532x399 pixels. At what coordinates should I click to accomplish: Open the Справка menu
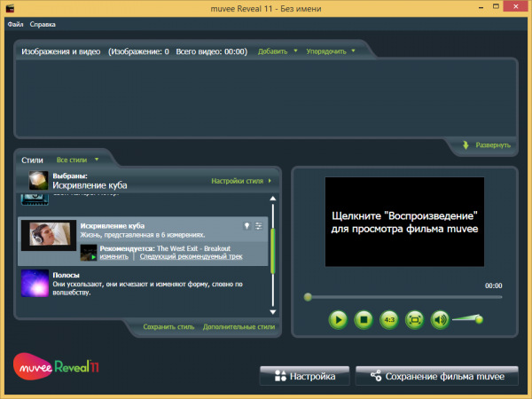point(43,24)
